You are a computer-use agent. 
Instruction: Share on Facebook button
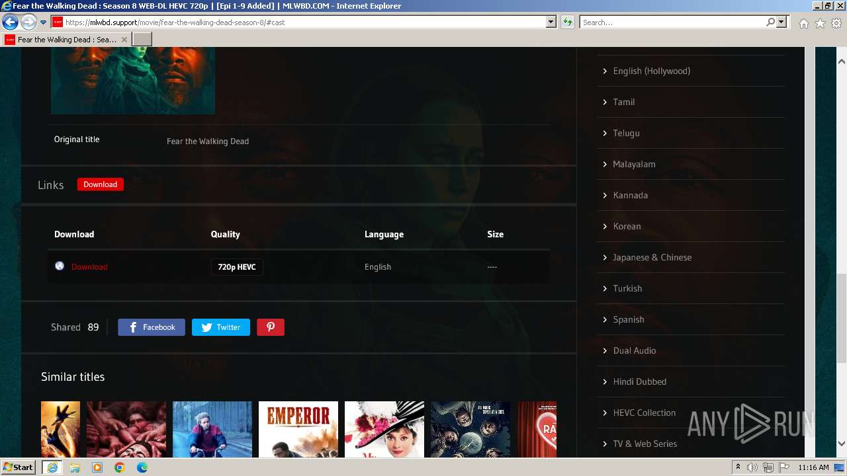pyautogui.click(x=152, y=327)
